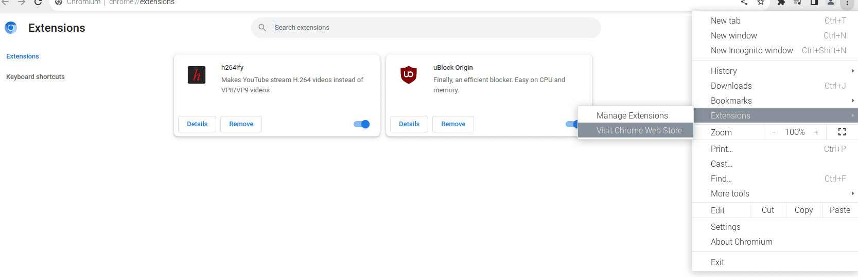Expand the More tools submenu

click(x=776, y=193)
